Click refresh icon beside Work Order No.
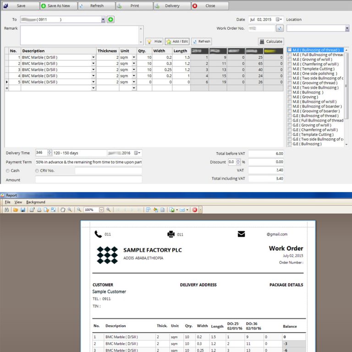This screenshot has height=352, width=352. point(280,28)
